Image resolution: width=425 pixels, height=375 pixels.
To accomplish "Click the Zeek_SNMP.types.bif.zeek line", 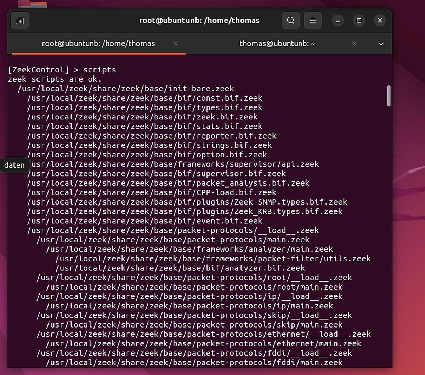I will click(x=187, y=202).
